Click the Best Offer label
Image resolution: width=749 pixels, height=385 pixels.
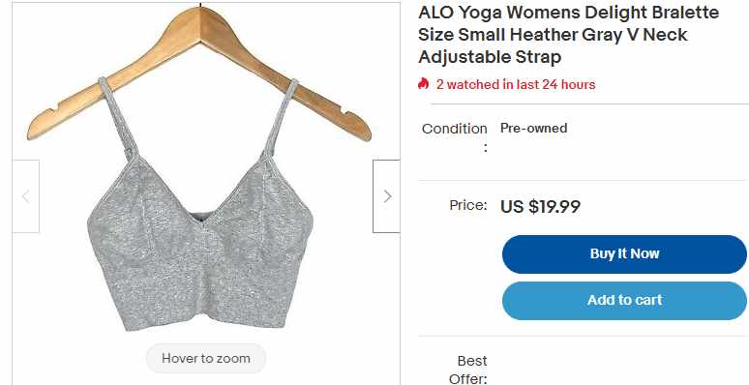point(472,370)
